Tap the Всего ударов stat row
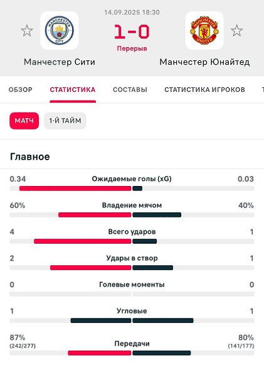Viewport: 264px width, 377px height. [132, 236]
